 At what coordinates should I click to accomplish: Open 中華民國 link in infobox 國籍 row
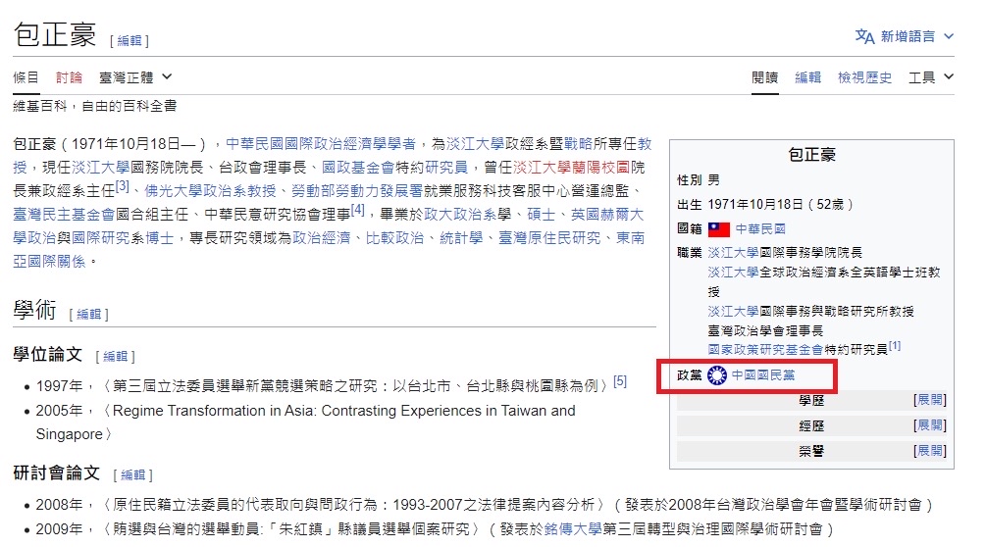[760, 229]
